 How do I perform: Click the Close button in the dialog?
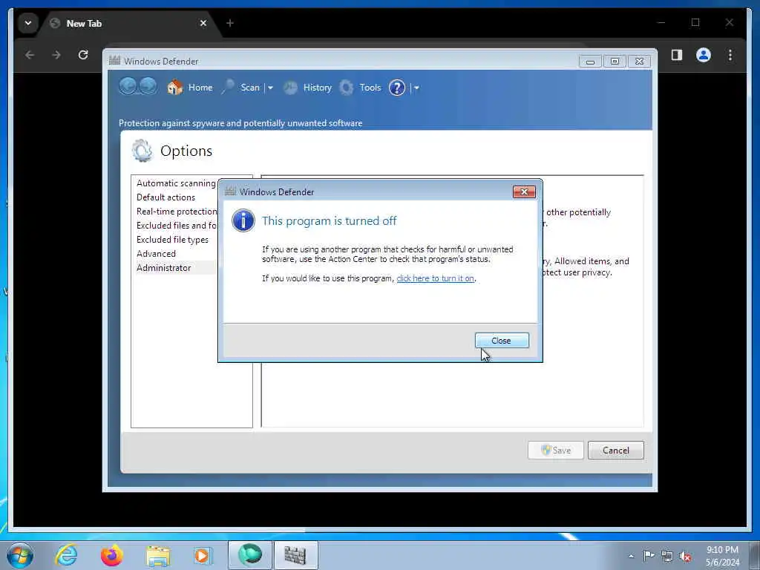[x=502, y=340]
